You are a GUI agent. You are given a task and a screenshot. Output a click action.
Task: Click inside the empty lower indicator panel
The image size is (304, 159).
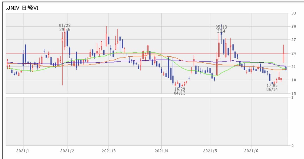pos(147,121)
